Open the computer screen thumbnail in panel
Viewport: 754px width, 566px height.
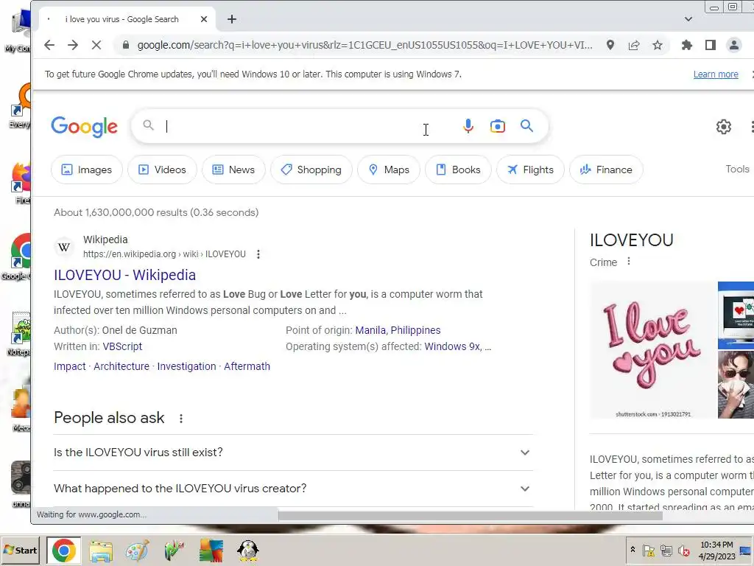(736, 315)
